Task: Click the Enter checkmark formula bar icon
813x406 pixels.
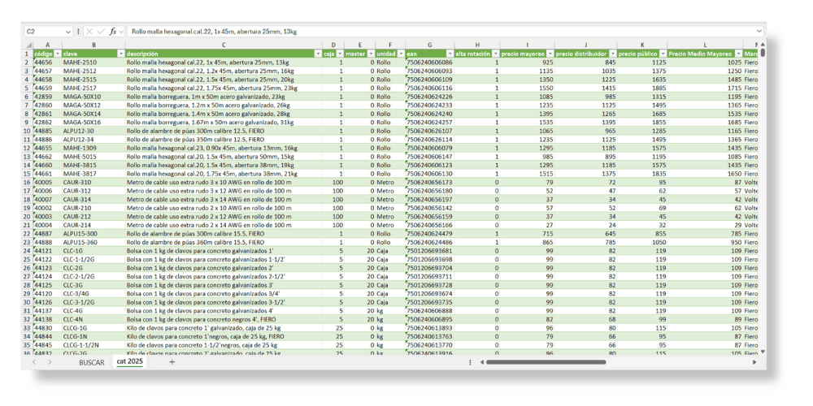Action: (101, 31)
